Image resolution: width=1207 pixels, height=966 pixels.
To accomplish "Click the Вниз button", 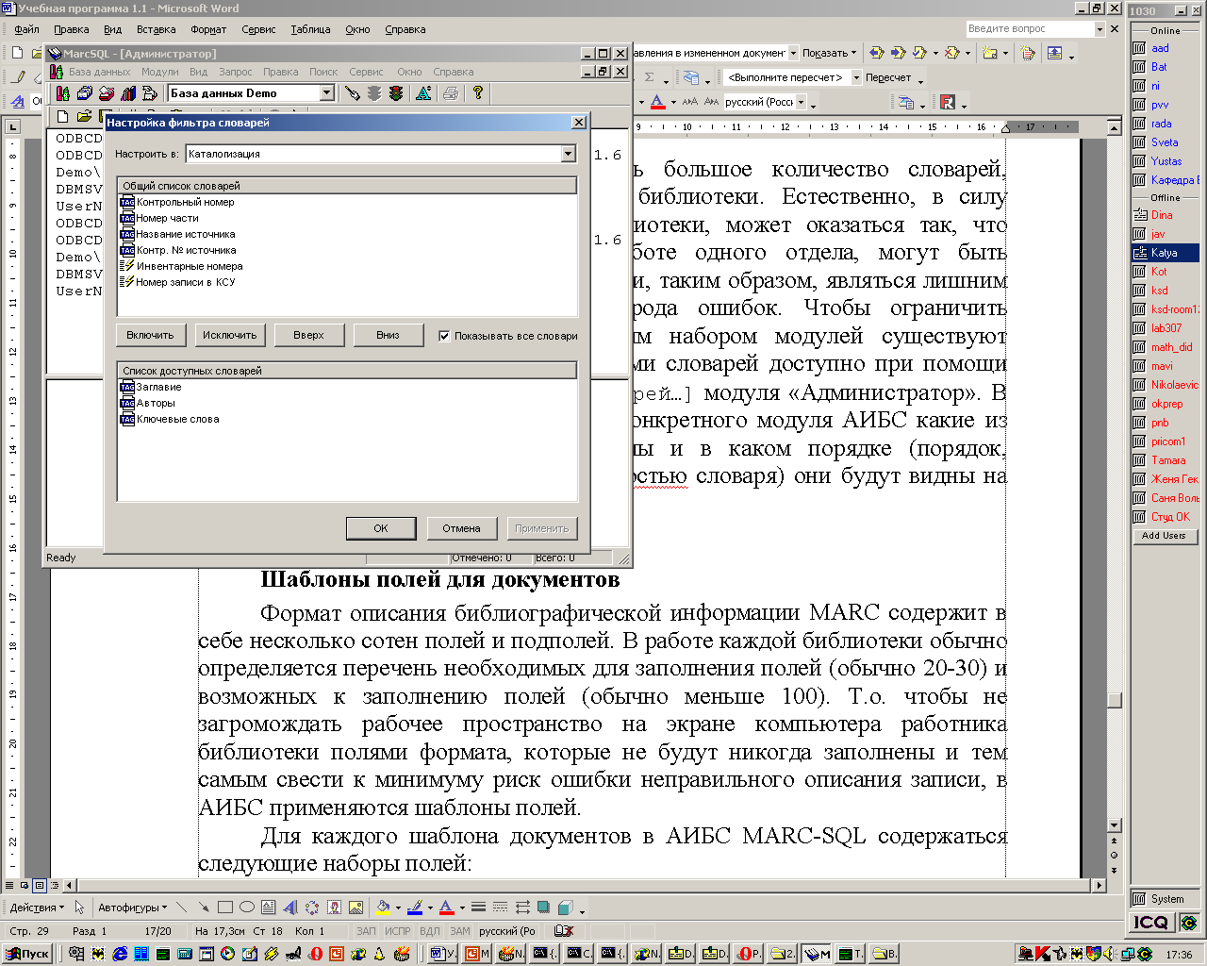I will point(388,335).
